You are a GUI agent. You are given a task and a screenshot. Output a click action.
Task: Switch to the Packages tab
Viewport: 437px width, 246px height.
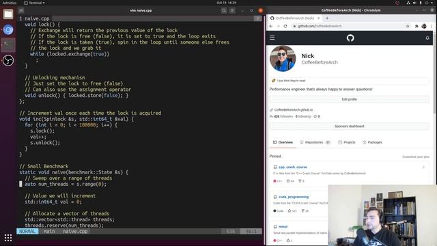[372, 142]
